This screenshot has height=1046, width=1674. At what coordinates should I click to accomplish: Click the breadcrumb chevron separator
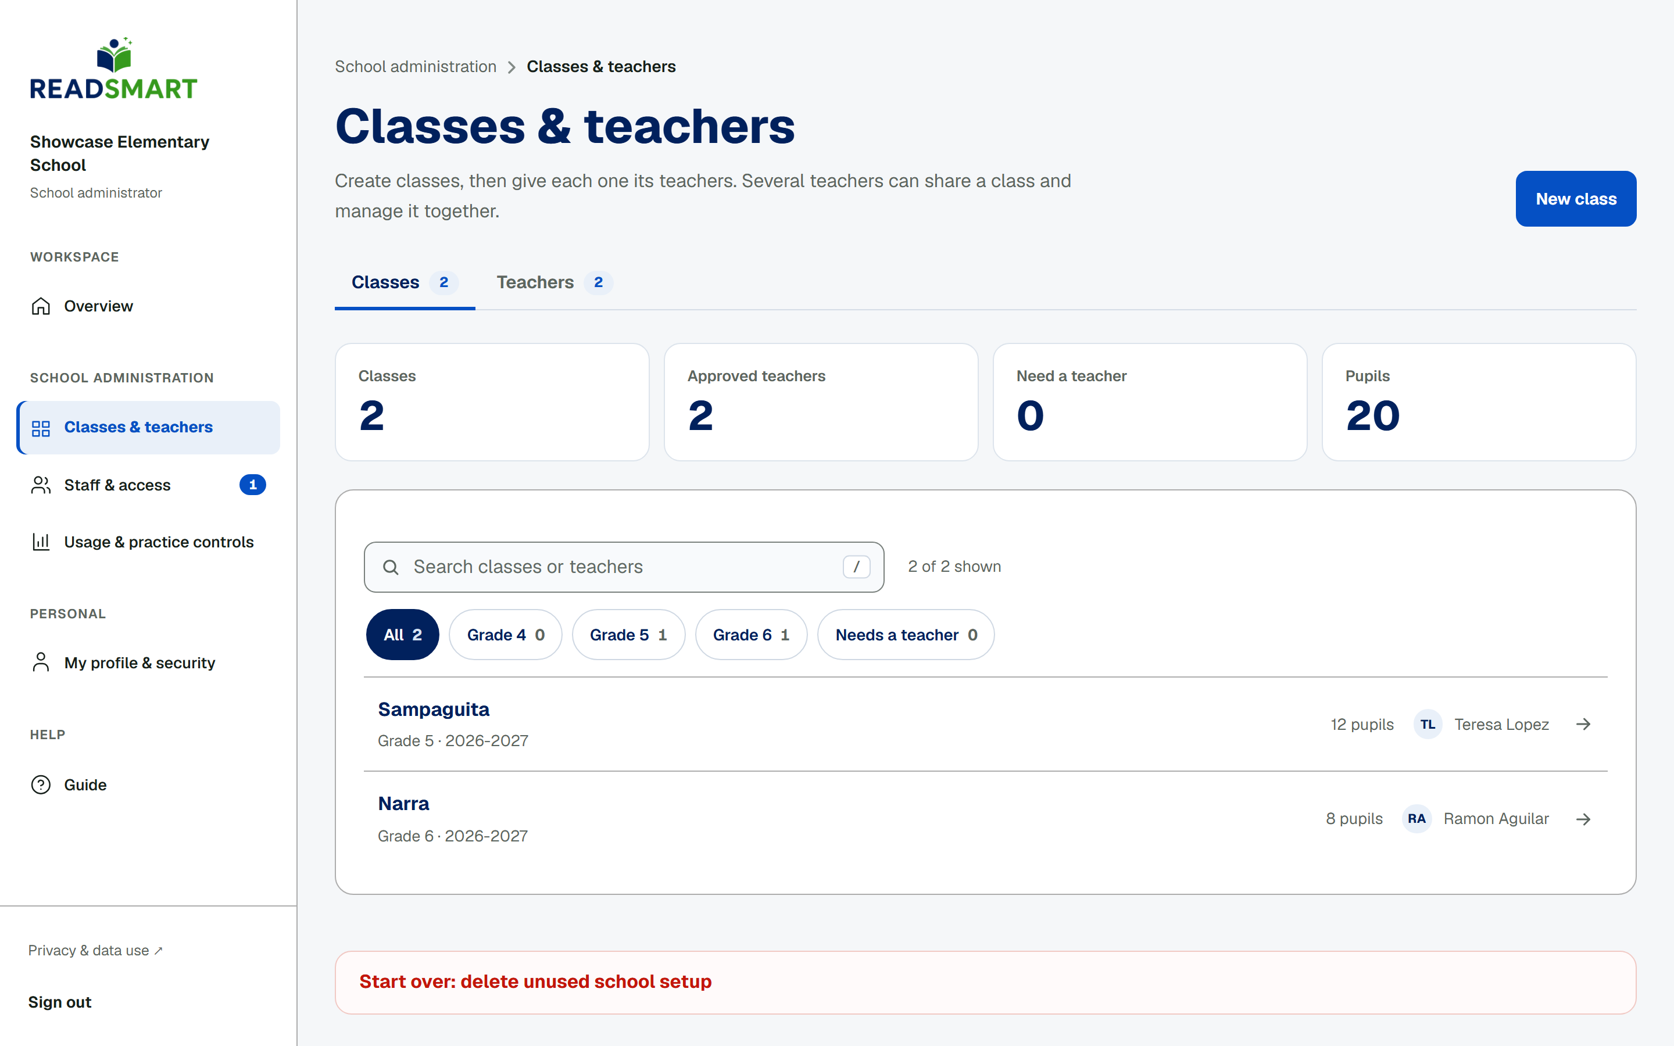coord(512,67)
